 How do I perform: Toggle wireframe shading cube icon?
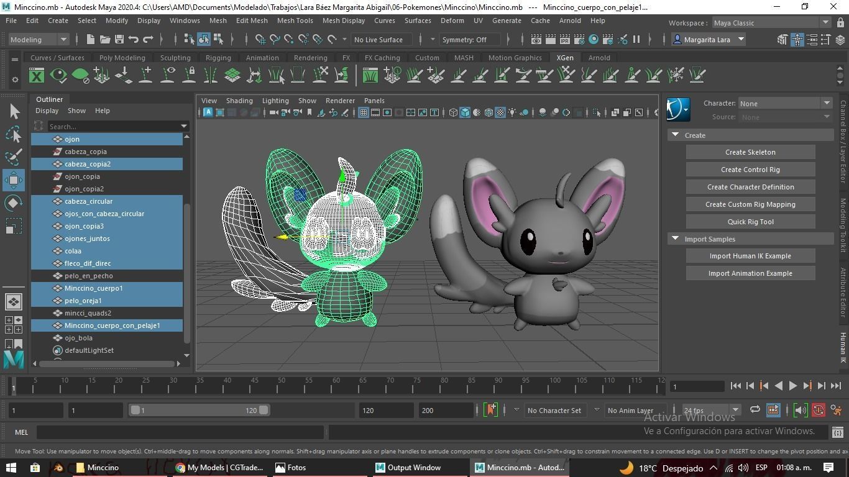[453, 112]
